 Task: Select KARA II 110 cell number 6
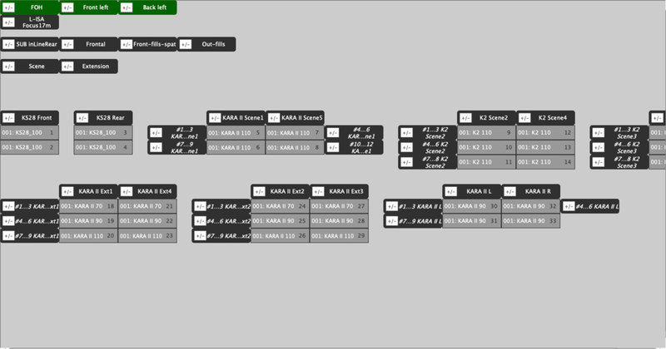[236, 148]
